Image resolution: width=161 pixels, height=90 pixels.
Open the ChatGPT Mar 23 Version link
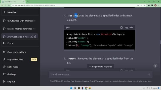60,81
